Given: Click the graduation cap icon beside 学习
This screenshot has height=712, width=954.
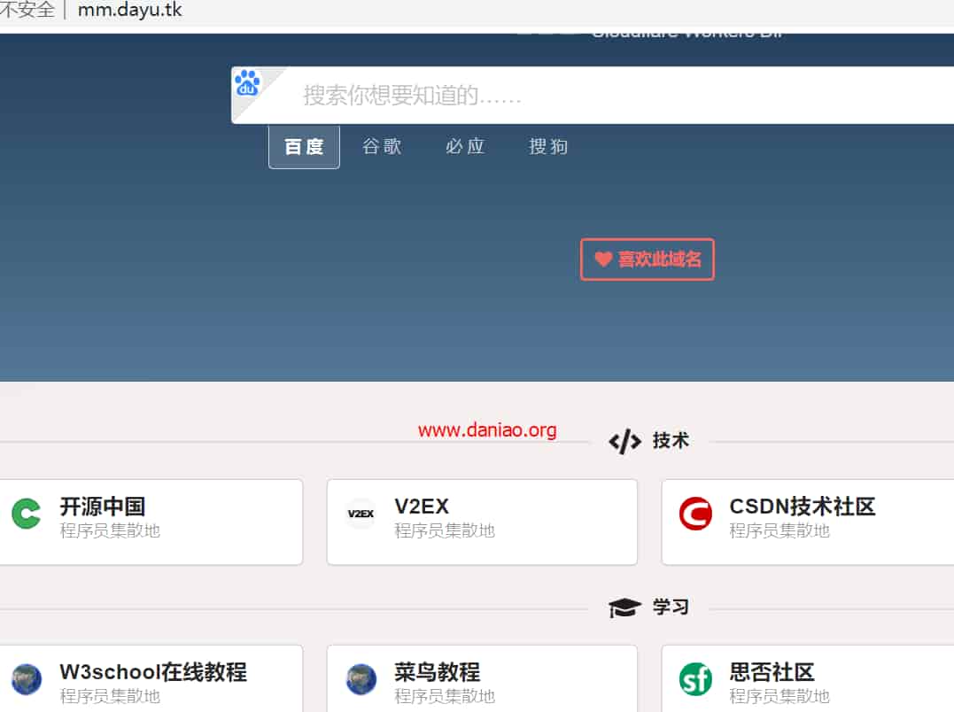Looking at the screenshot, I should pyautogui.click(x=624, y=608).
